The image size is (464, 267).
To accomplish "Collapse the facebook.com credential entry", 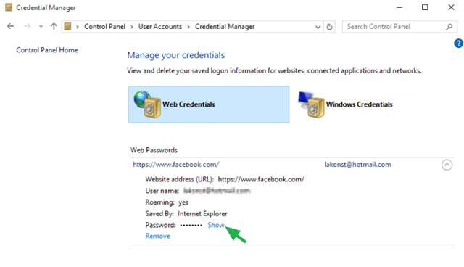I will point(447,165).
